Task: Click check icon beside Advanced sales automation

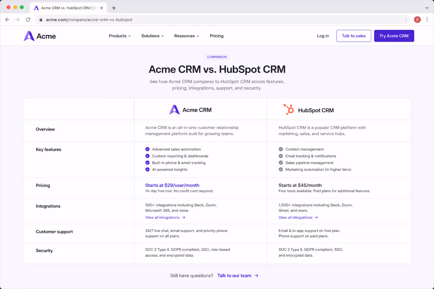Action: tap(147, 149)
